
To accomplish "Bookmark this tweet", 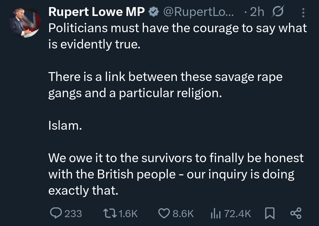I will click(269, 213).
